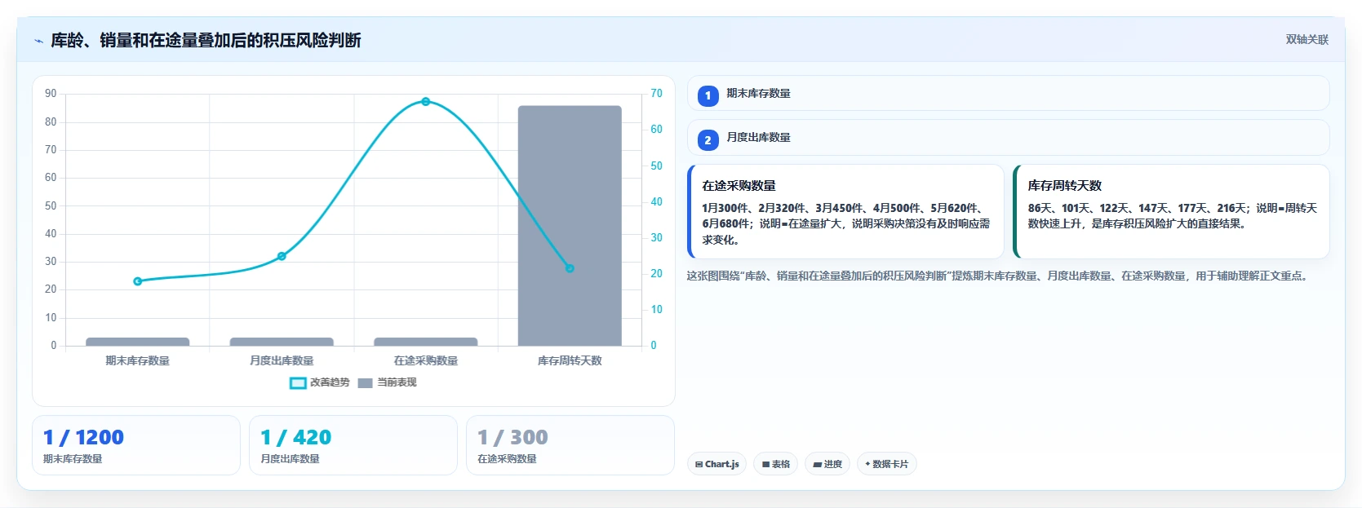Click the 双轴关联 label in header
The height and width of the screenshot is (508, 1362).
tap(1307, 40)
